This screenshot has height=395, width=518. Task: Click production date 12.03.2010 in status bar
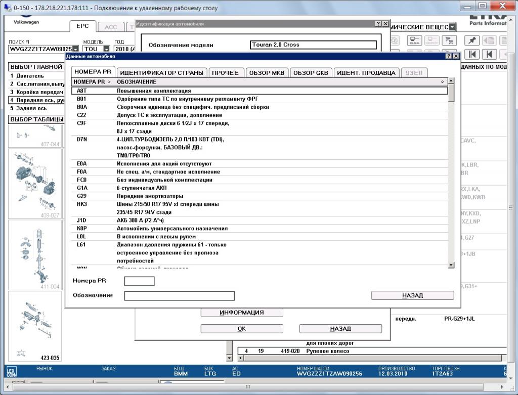393,374
